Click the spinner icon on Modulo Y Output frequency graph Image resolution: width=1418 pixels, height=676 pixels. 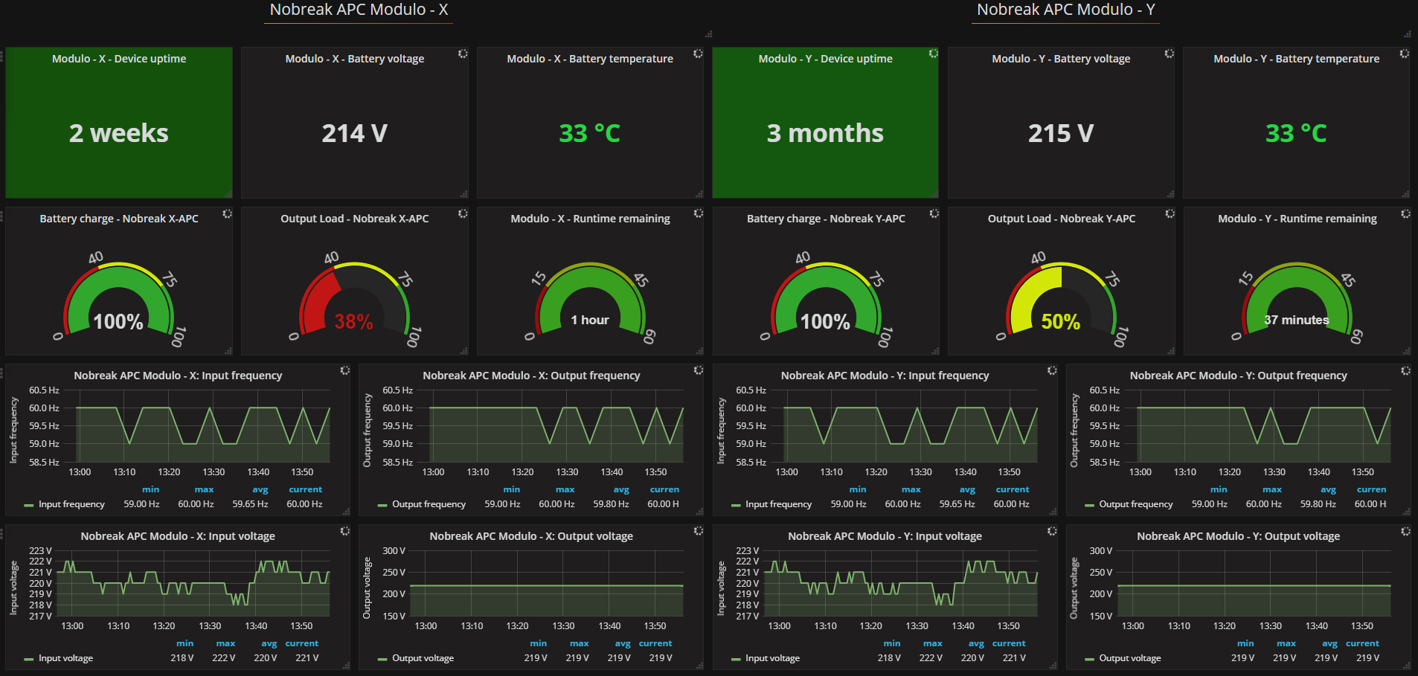(1405, 370)
